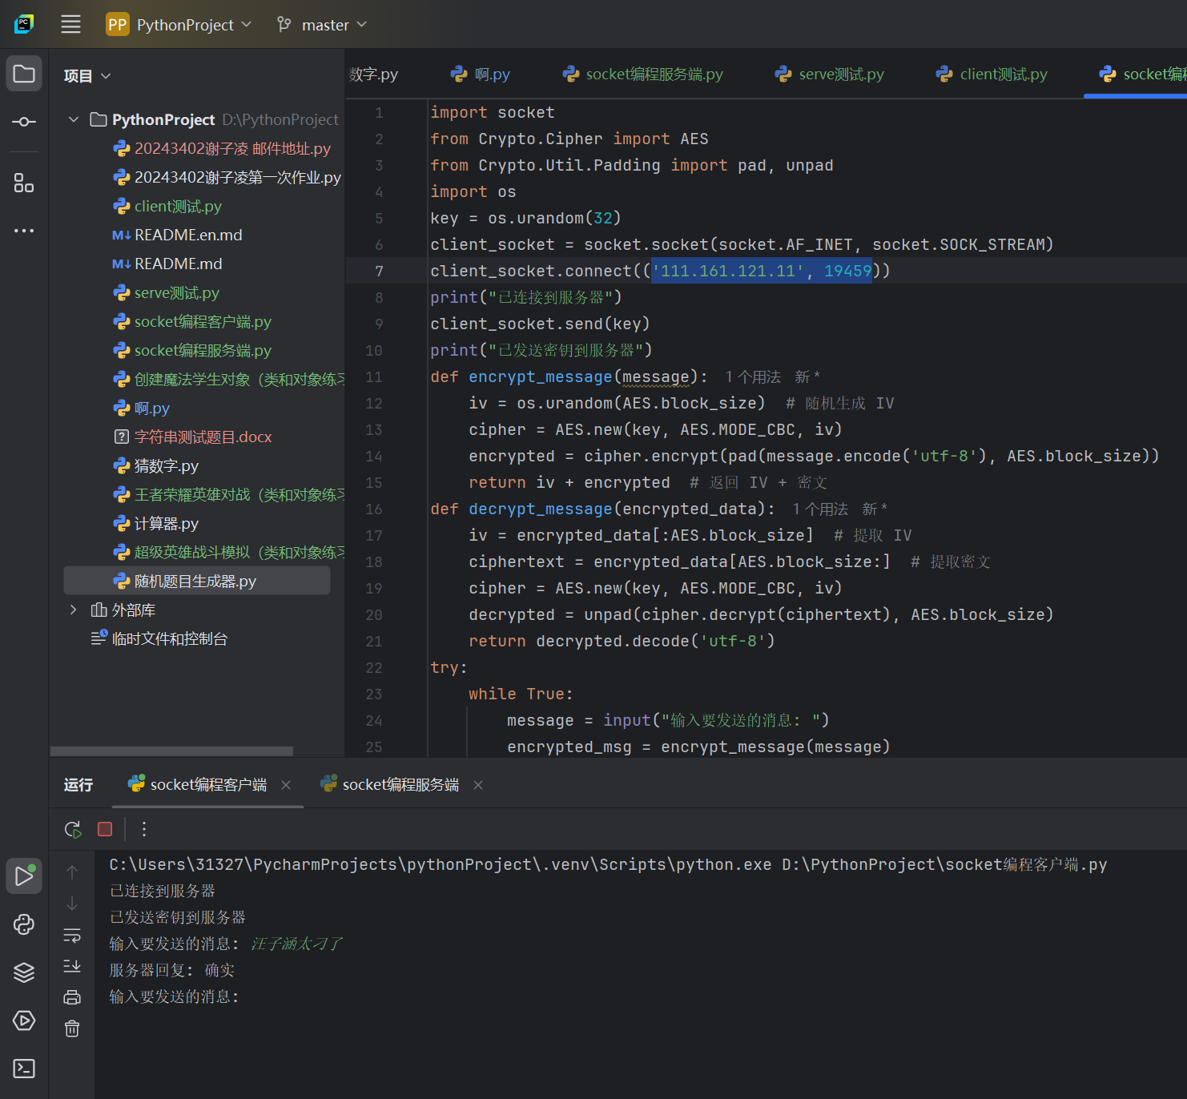Open the Python Console tool window
This screenshot has height=1099, width=1187.
[x=24, y=924]
